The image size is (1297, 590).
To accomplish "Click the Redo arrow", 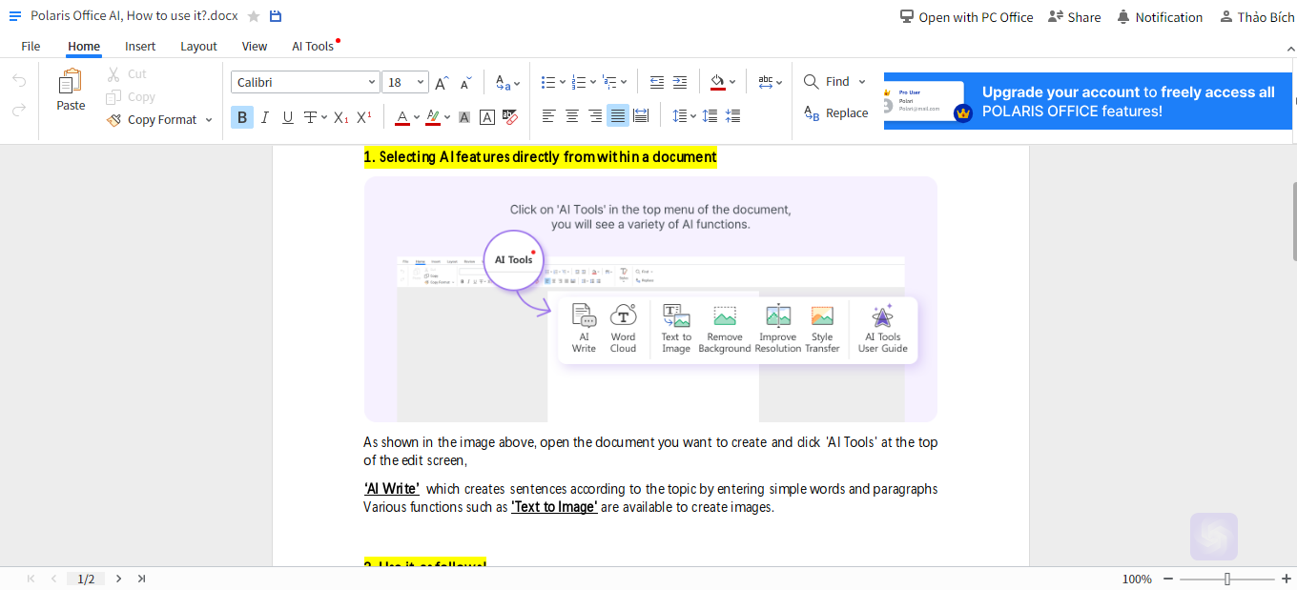I will [19, 111].
